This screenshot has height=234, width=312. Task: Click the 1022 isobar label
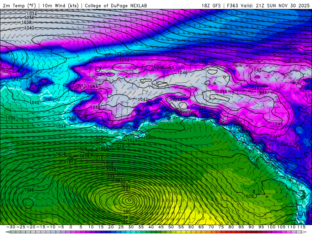[103, 148]
